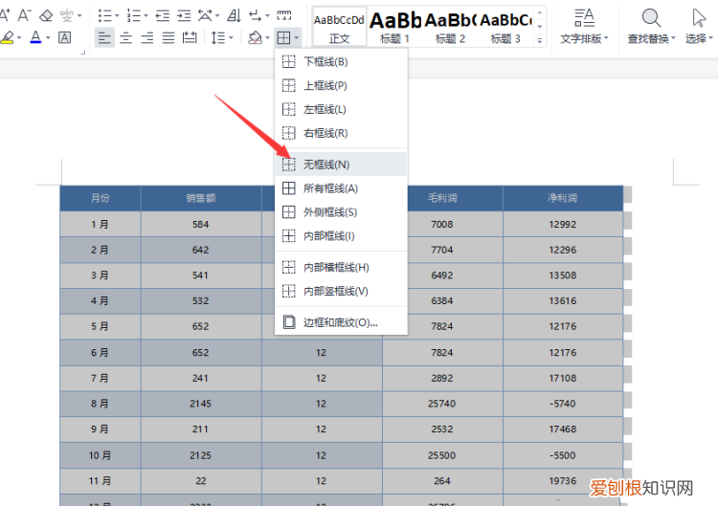Expand the line spacing dropdown
Image resolution: width=718 pixels, height=506 pixels.
pos(232,37)
